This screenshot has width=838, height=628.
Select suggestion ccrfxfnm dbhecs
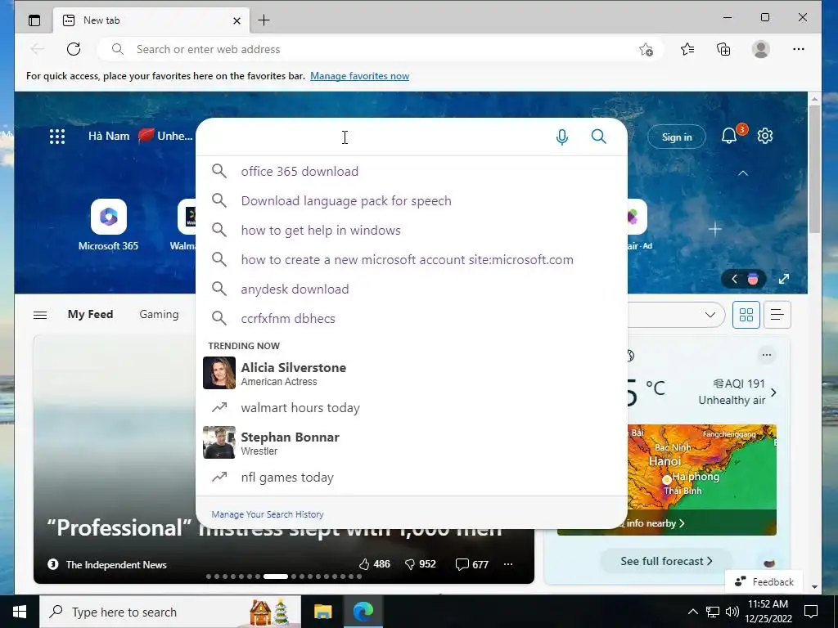[x=411, y=318]
